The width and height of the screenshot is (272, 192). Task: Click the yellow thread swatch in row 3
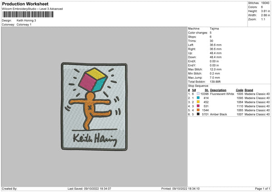[x=198, y=102]
